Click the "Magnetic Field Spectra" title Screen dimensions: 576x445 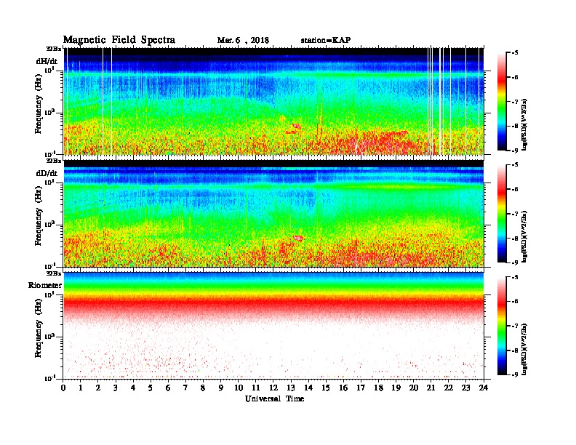tap(119, 40)
